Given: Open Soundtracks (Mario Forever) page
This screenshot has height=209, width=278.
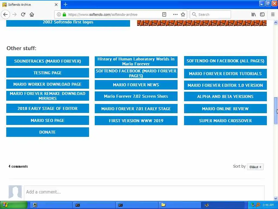Looking at the screenshot, I should tap(48, 61).
